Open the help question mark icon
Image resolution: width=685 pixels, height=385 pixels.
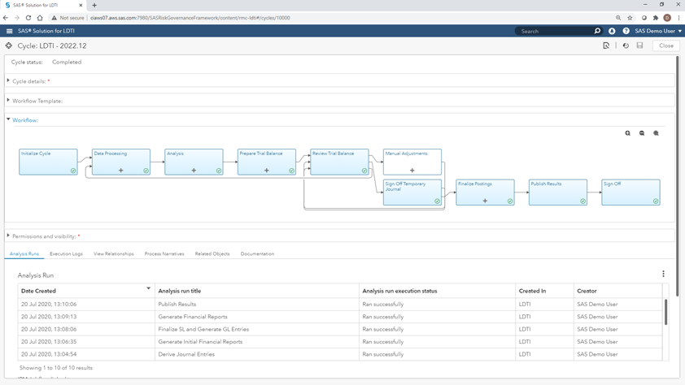tap(626, 31)
